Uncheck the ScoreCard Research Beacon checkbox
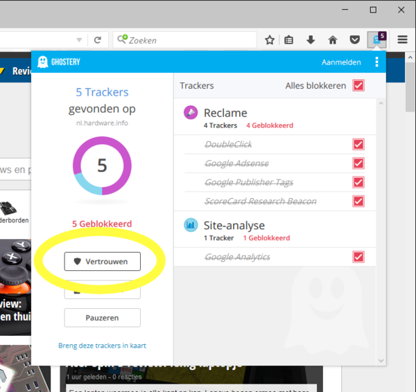416x392 pixels. [x=358, y=201]
